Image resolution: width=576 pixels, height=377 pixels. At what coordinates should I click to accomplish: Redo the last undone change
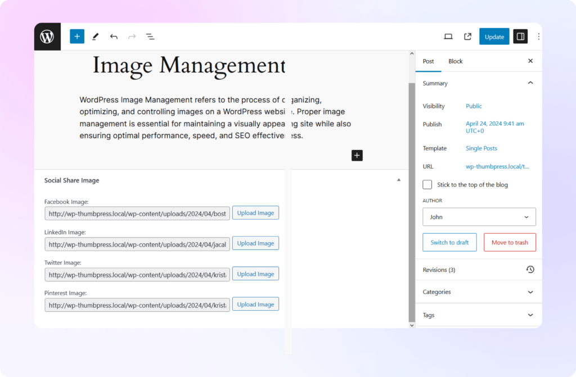[x=132, y=37]
